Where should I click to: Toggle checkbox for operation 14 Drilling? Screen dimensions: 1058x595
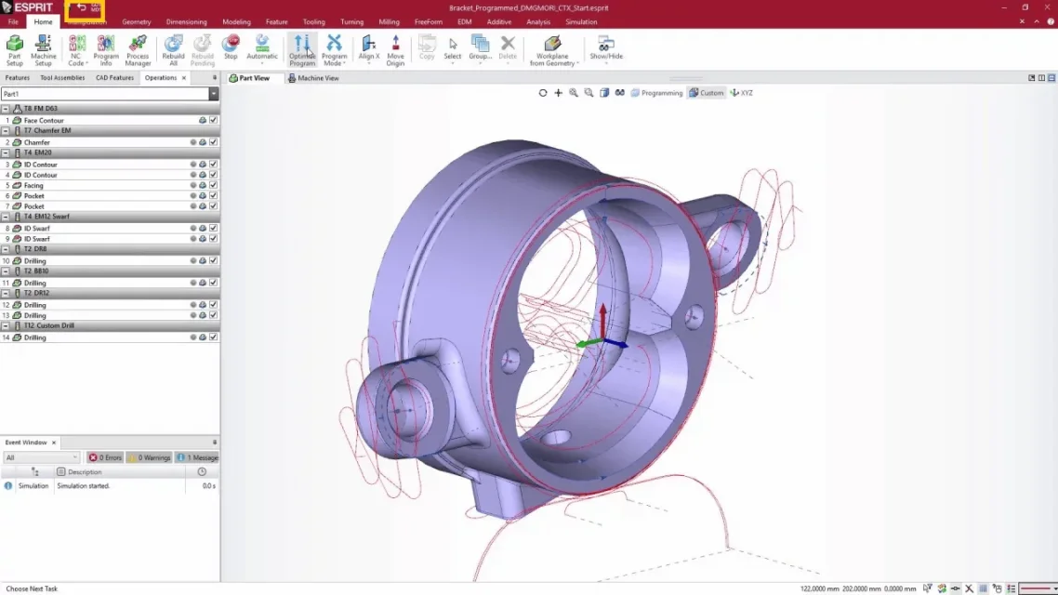(213, 337)
